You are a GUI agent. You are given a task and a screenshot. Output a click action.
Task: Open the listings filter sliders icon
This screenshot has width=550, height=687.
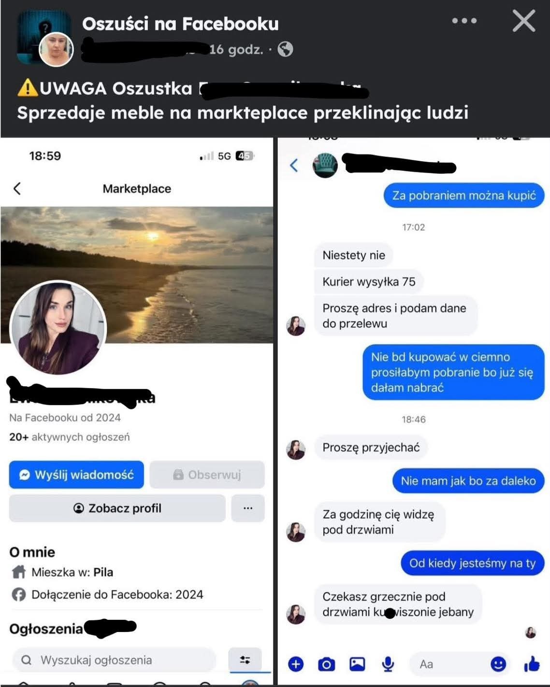click(245, 659)
